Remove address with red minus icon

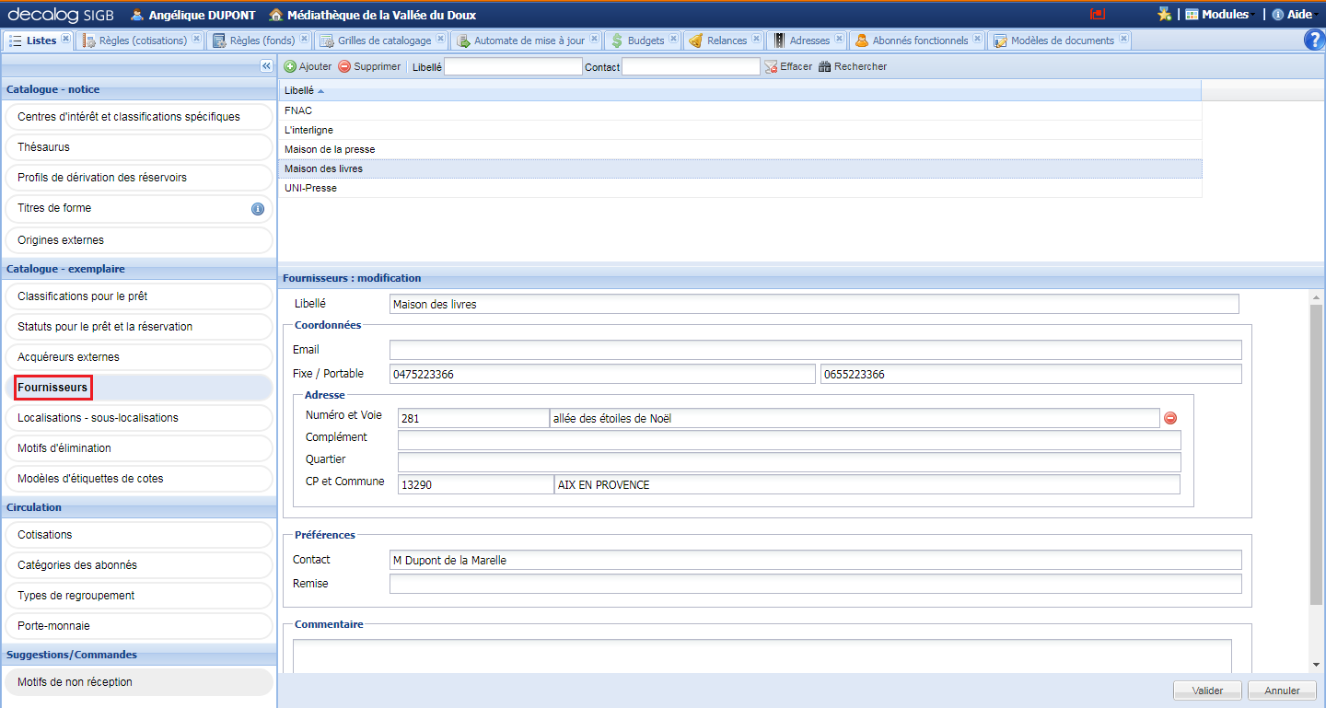pyautogui.click(x=1170, y=418)
